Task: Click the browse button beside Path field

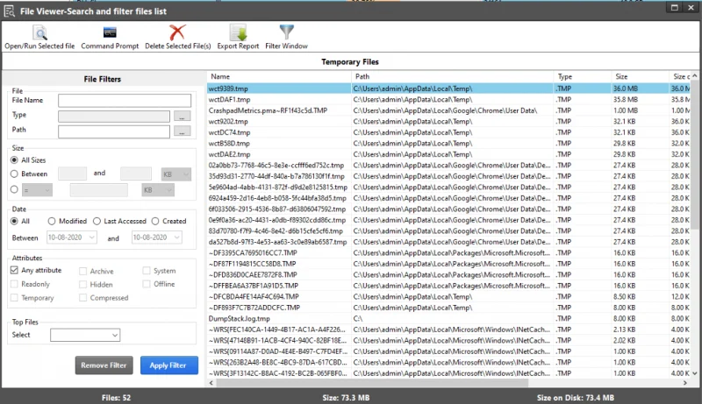Action: point(182,131)
